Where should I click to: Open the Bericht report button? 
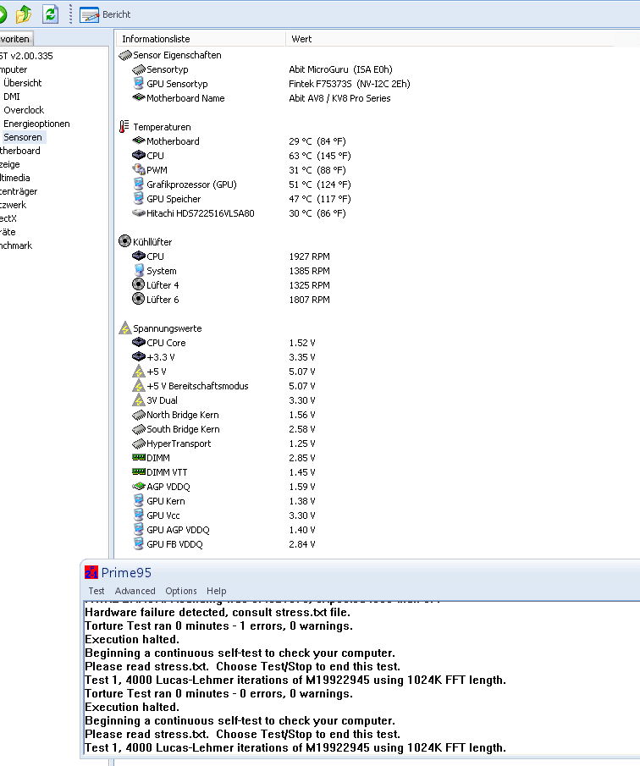click(105, 14)
